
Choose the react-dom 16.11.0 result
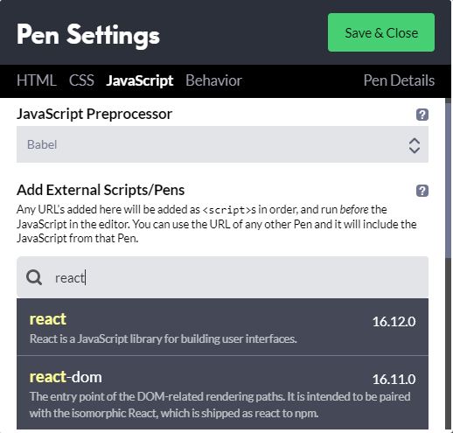point(222,393)
